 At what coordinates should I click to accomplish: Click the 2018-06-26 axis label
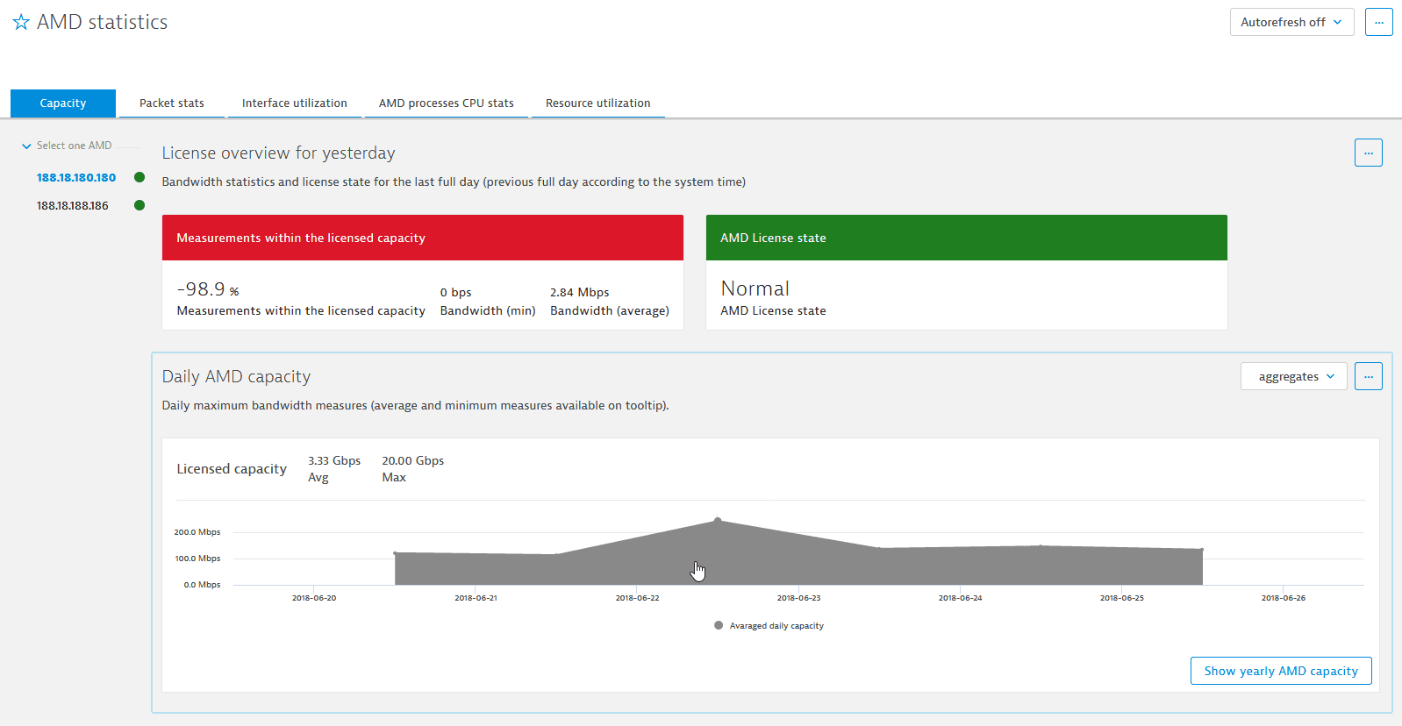coord(1284,598)
